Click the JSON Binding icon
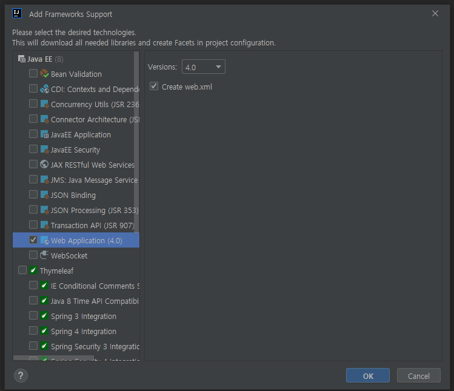 click(x=44, y=195)
